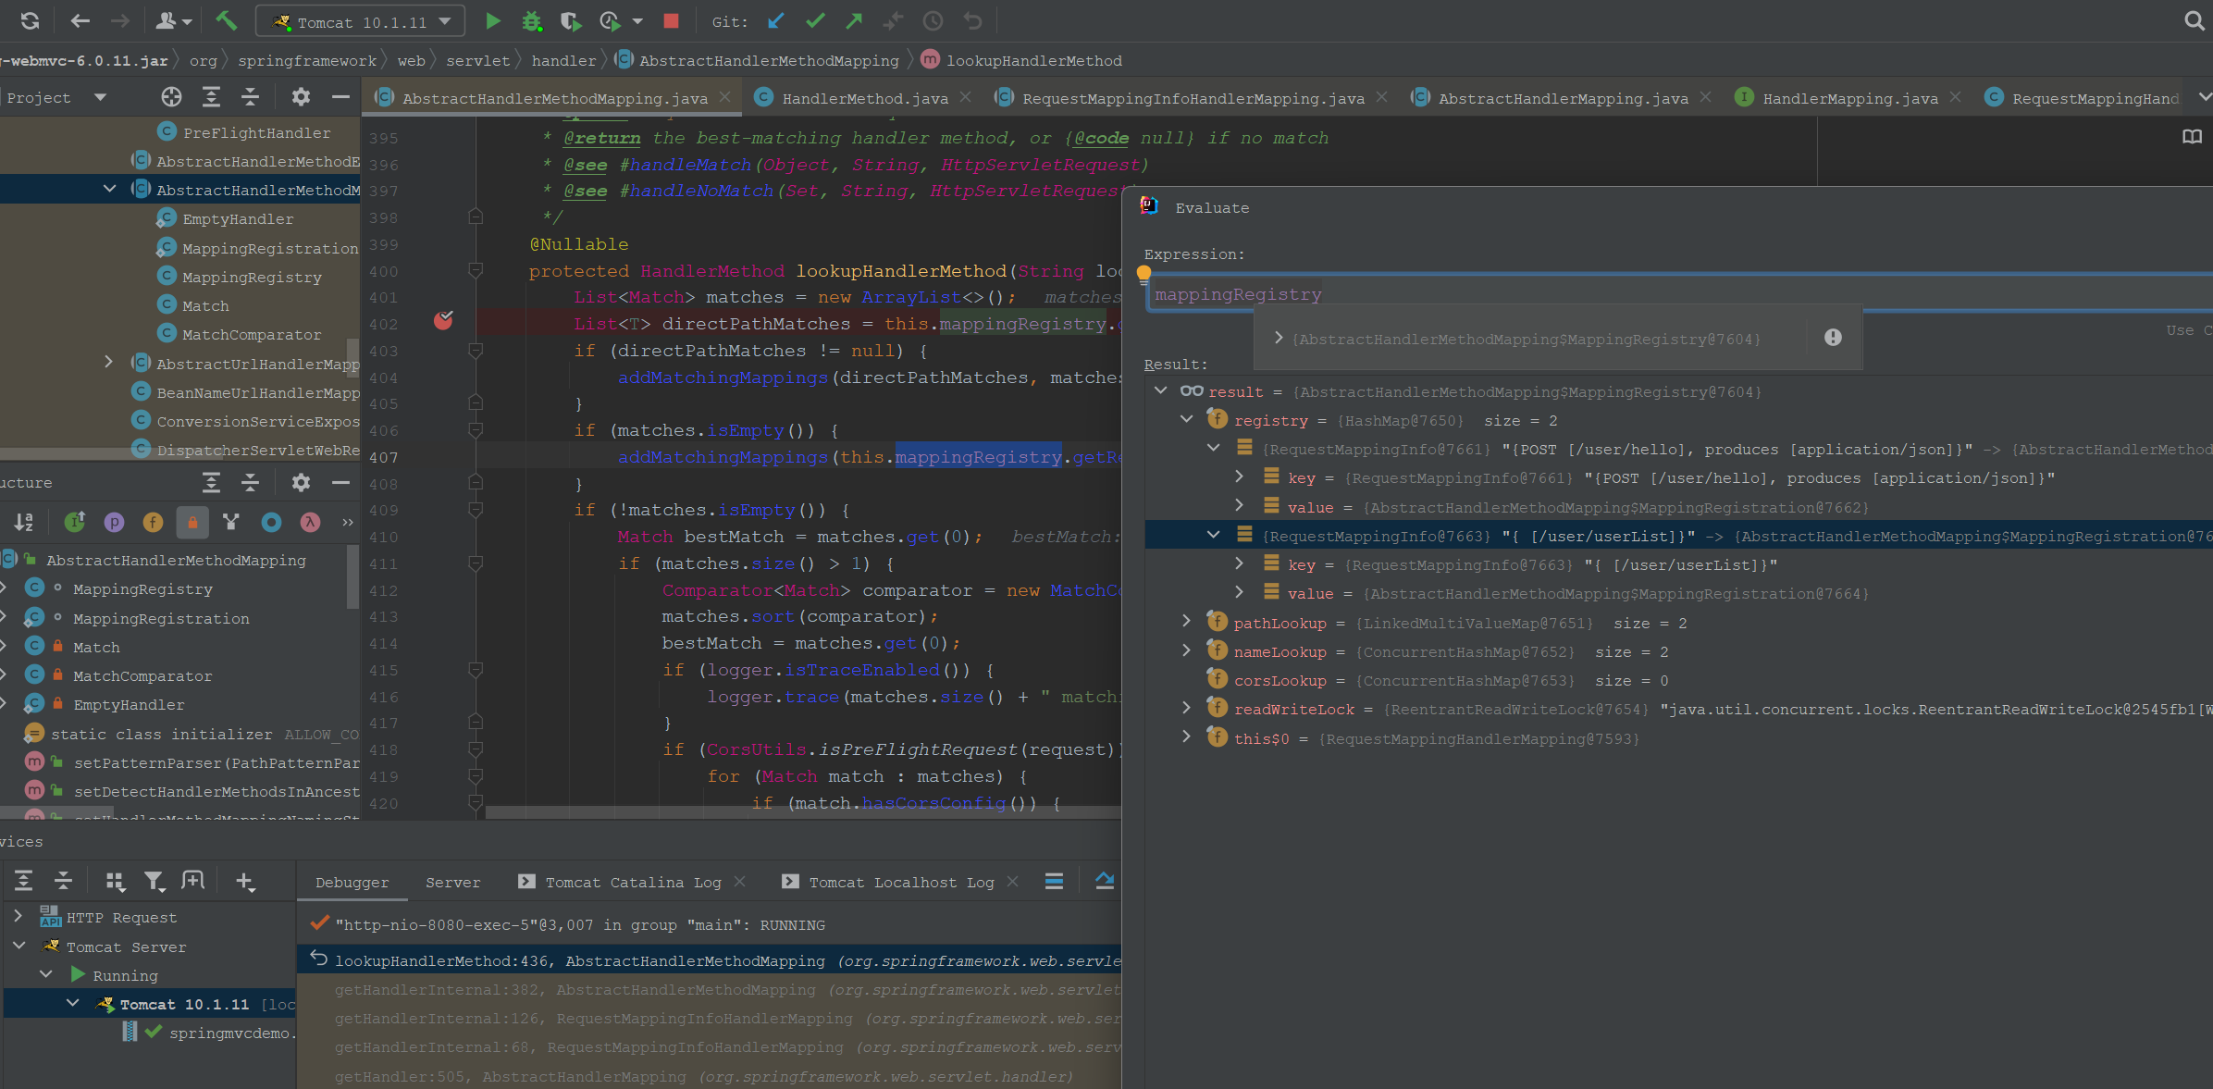This screenshot has width=2213, height=1089.
Task: Open the Tomcat Catalina Log tab
Action: tap(633, 882)
